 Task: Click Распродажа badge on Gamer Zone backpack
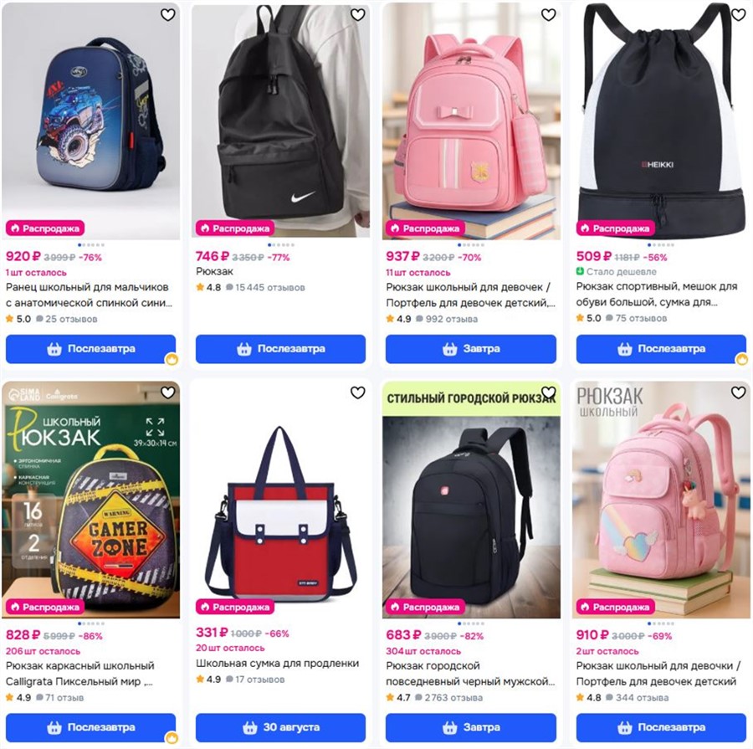coord(45,607)
